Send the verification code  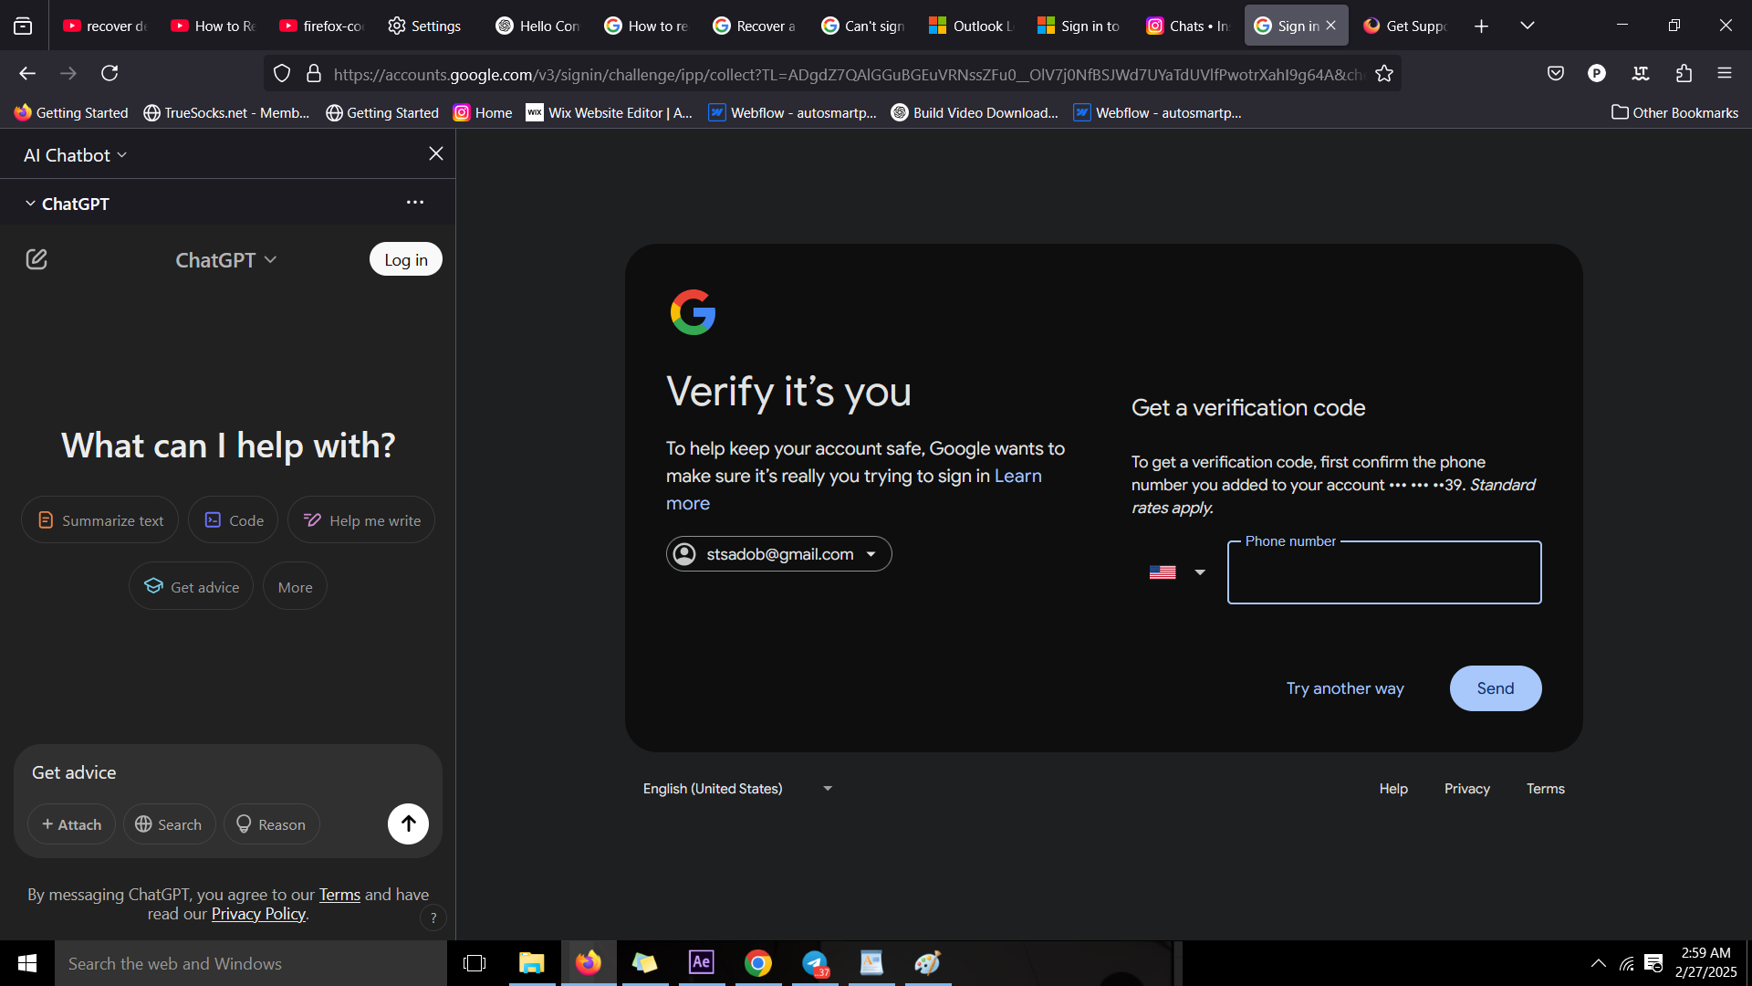point(1496,688)
